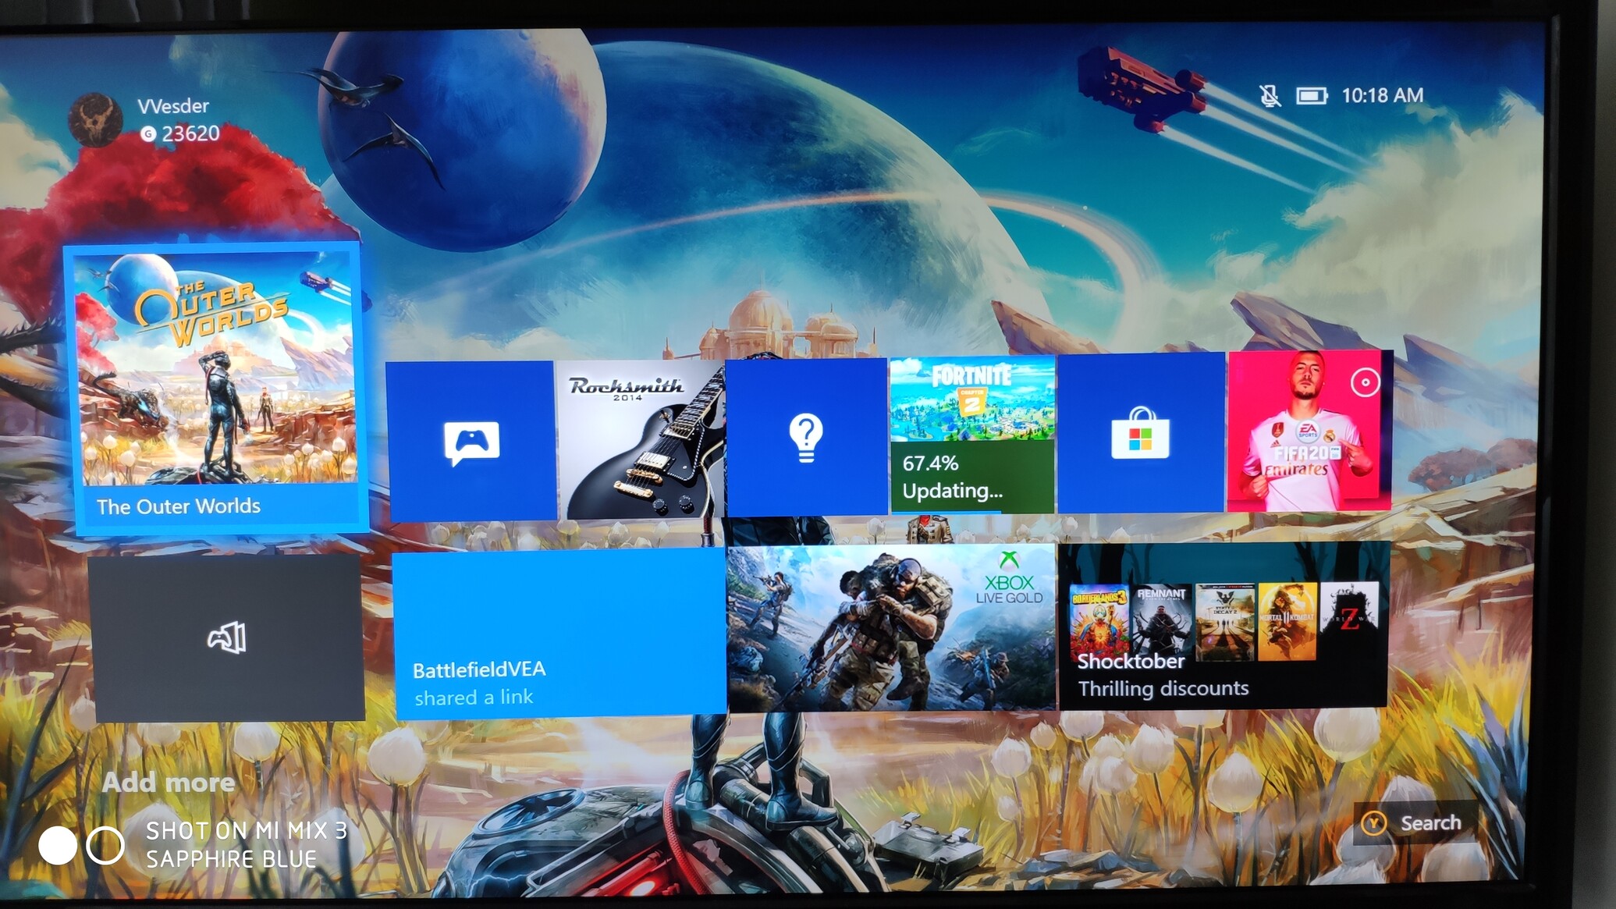Open the gray media remote tile

coord(227,637)
